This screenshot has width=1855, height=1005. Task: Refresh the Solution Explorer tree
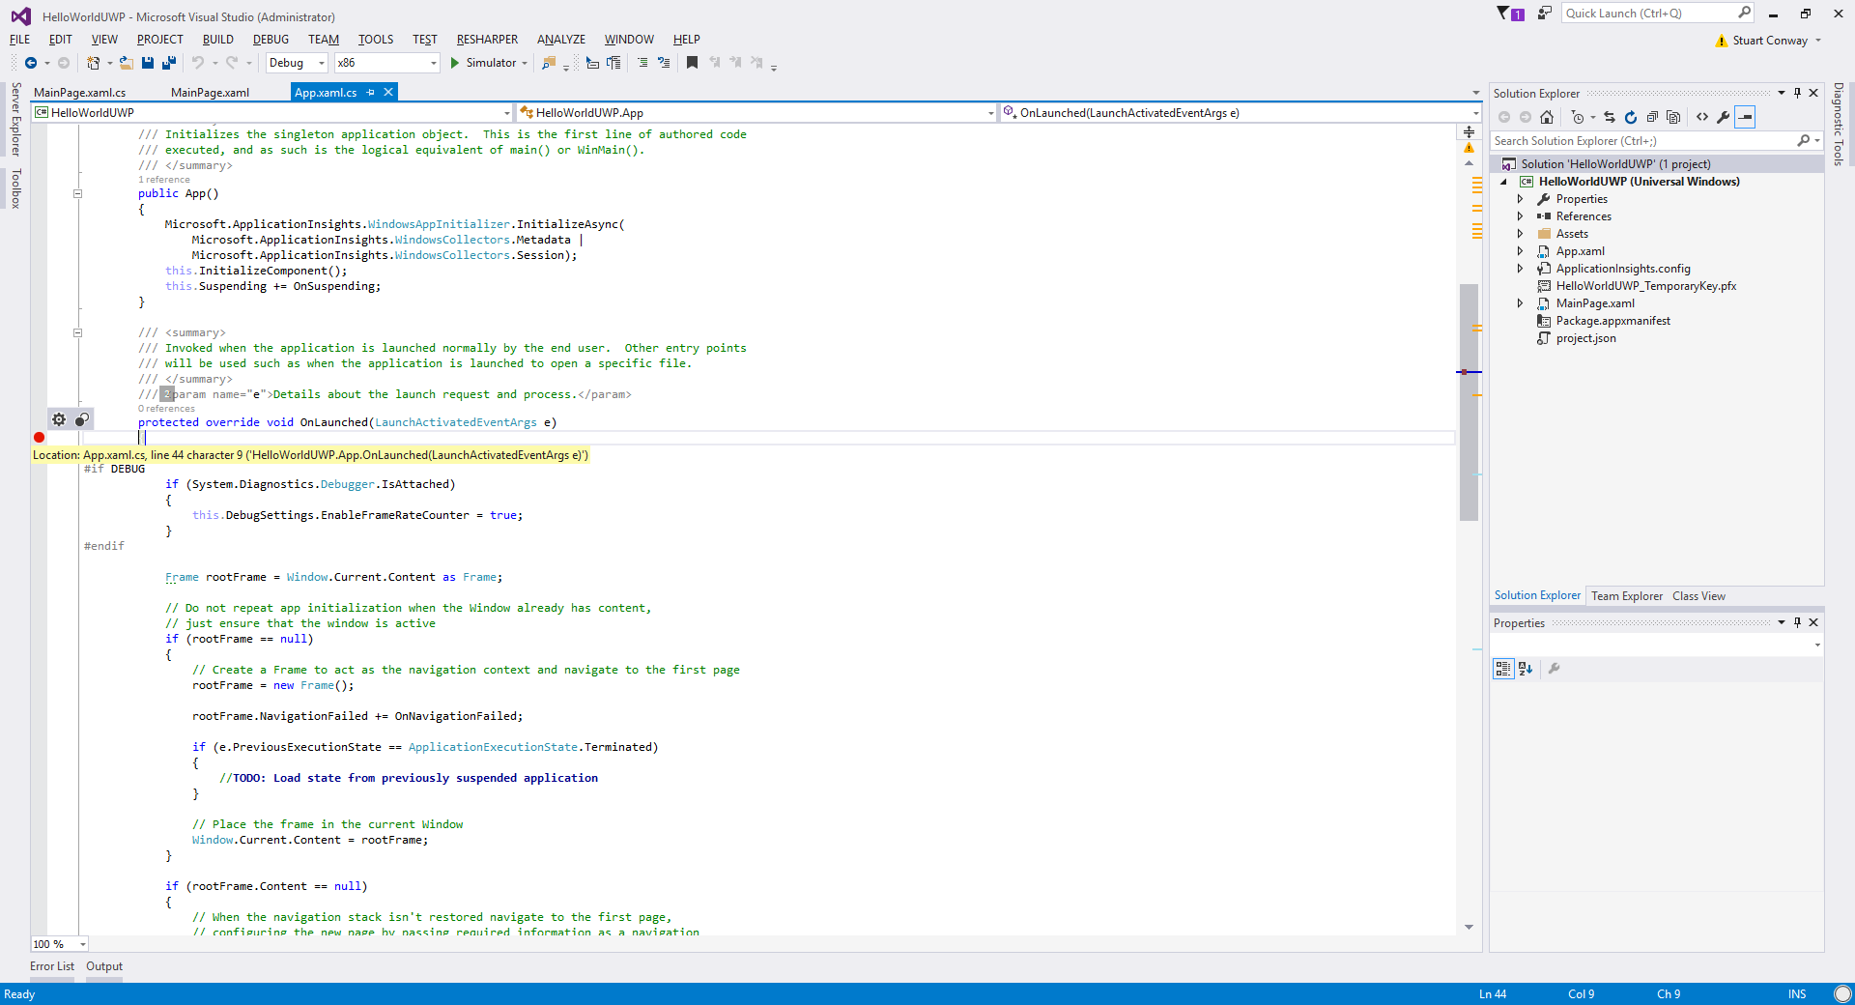[1631, 117]
